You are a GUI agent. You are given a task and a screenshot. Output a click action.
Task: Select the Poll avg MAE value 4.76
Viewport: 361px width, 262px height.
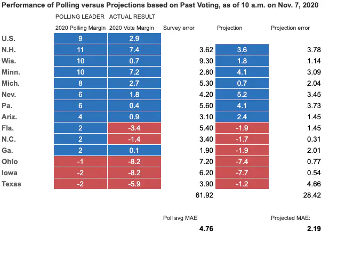(206, 229)
